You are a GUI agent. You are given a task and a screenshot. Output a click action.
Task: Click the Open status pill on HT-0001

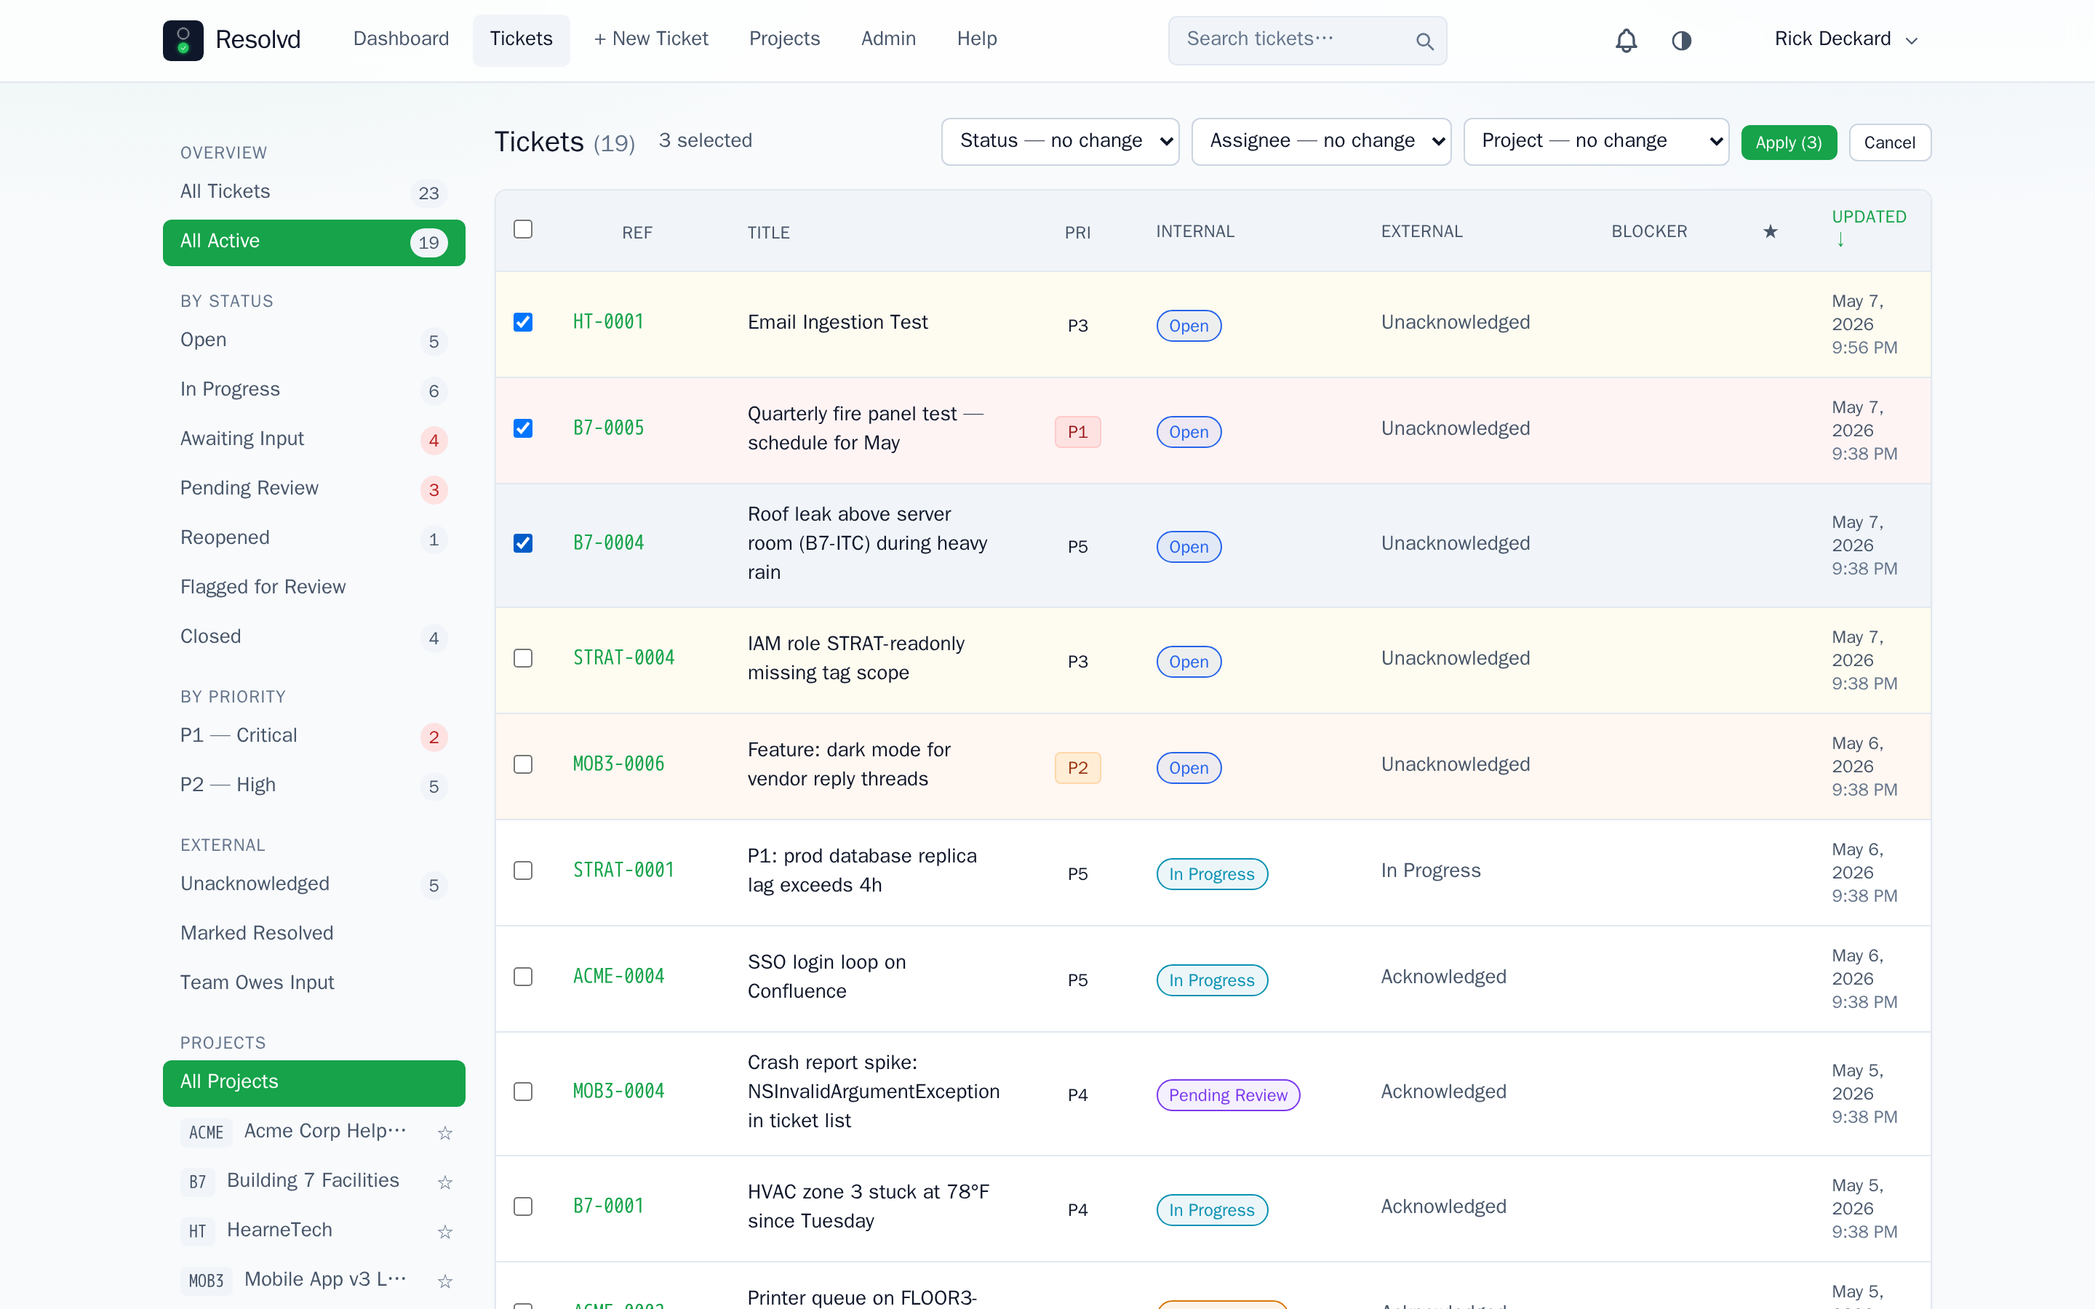[1189, 326]
